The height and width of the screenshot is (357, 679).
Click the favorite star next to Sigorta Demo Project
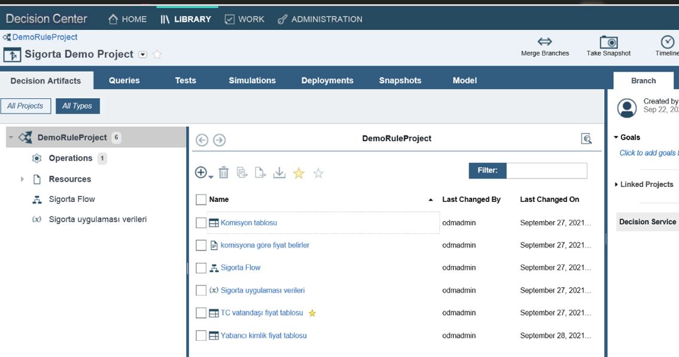(x=157, y=55)
